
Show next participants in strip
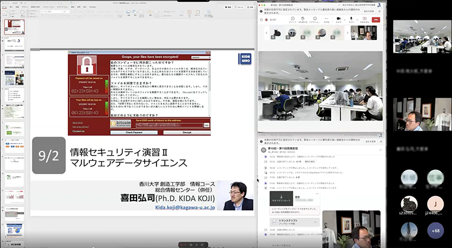point(347,33)
